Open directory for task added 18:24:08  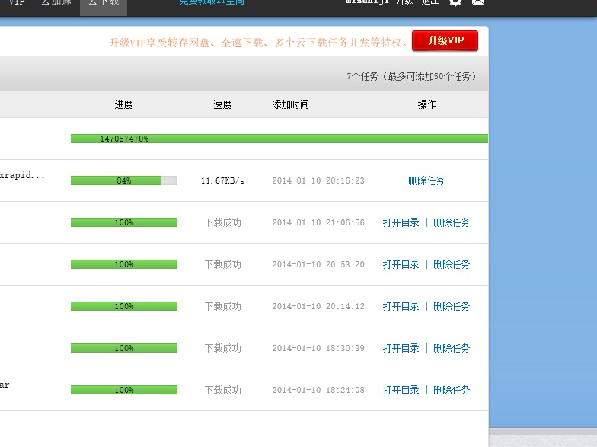click(401, 390)
